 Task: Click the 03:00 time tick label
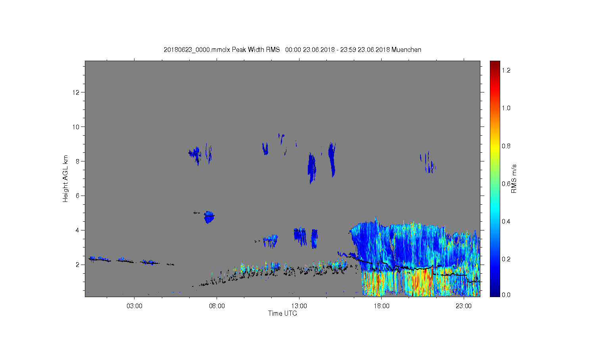point(134,306)
